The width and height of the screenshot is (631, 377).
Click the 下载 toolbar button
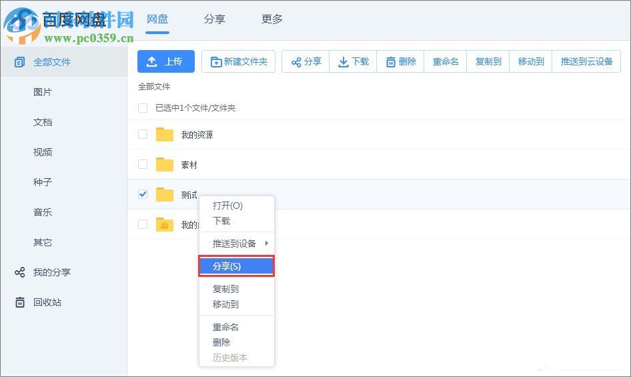pyautogui.click(x=353, y=61)
